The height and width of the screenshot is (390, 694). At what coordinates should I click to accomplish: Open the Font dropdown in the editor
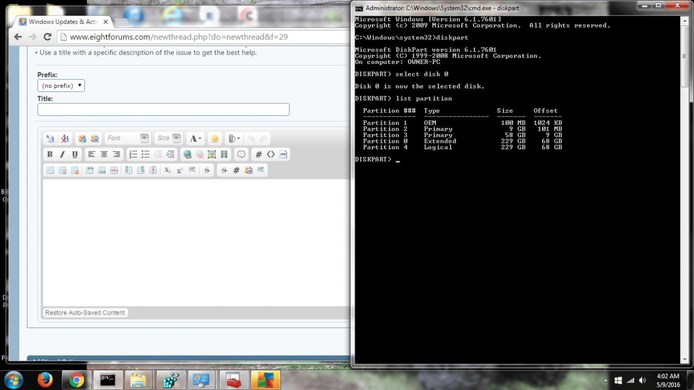(127, 138)
